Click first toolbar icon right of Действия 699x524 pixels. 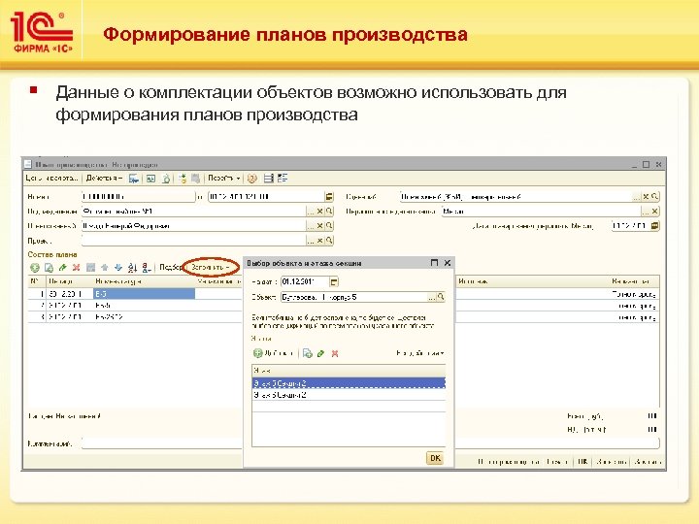(134, 179)
